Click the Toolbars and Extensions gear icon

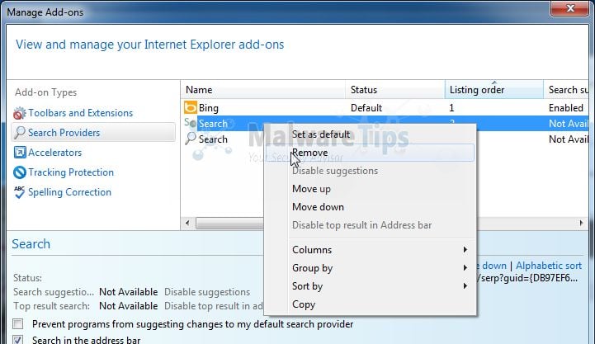pyautogui.click(x=19, y=113)
